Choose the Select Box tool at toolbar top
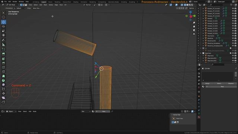238x134 pixels. (3, 13)
